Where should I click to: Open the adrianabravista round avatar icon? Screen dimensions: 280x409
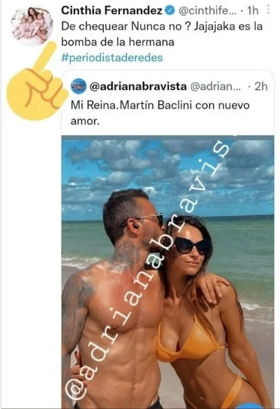click(x=78, y=86)
